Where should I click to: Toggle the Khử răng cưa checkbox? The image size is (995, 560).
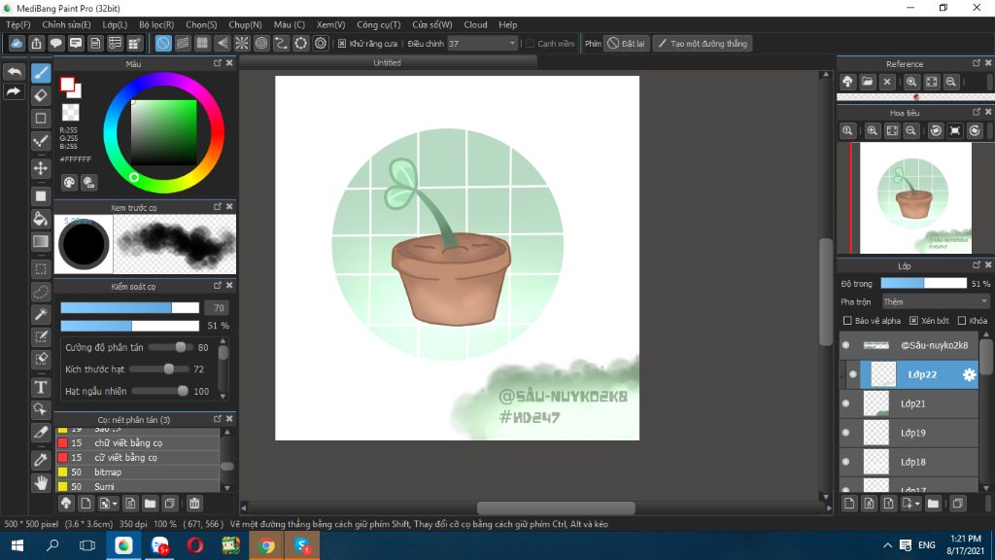coord(342,44)
